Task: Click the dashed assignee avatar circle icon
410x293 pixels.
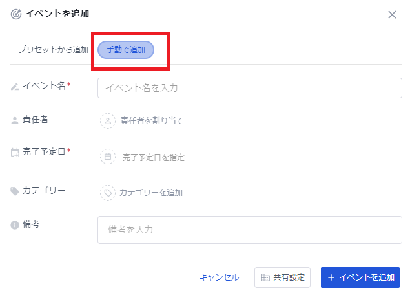Action: tap(108, 120)
